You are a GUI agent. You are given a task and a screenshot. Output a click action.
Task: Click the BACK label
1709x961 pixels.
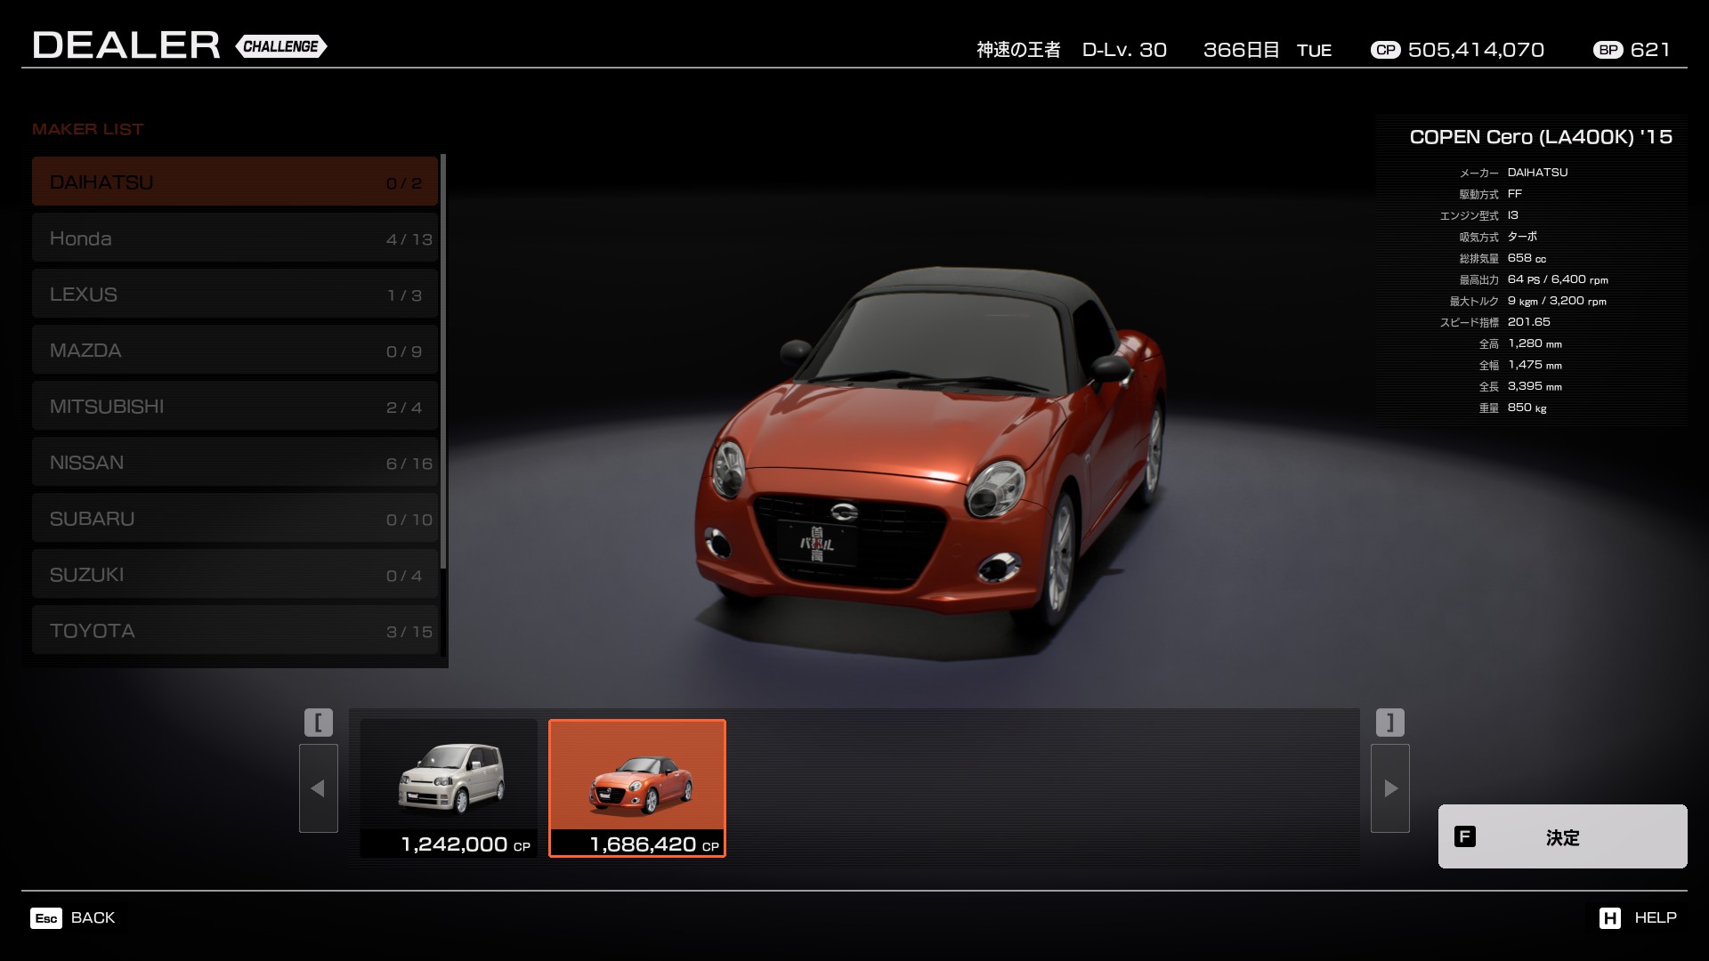(x=93, y=917)
